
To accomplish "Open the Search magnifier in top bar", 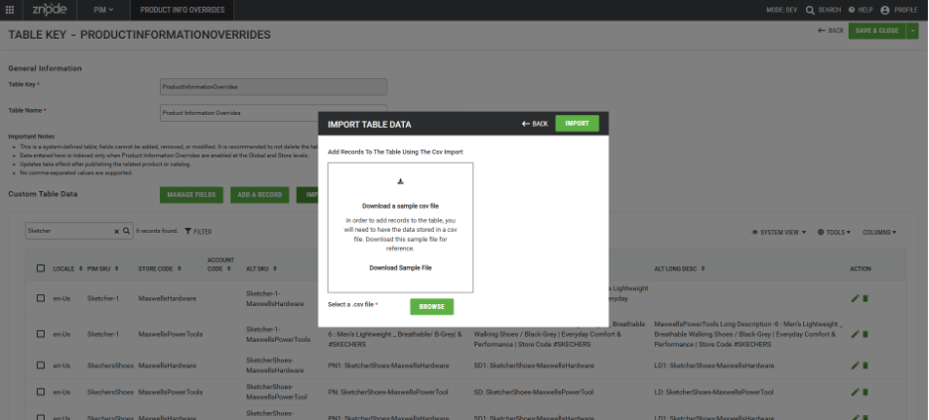I will pos(810,10).
